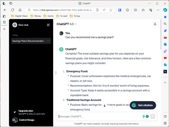
Task: Open sidebar settings gear
Action: point(165,123)
